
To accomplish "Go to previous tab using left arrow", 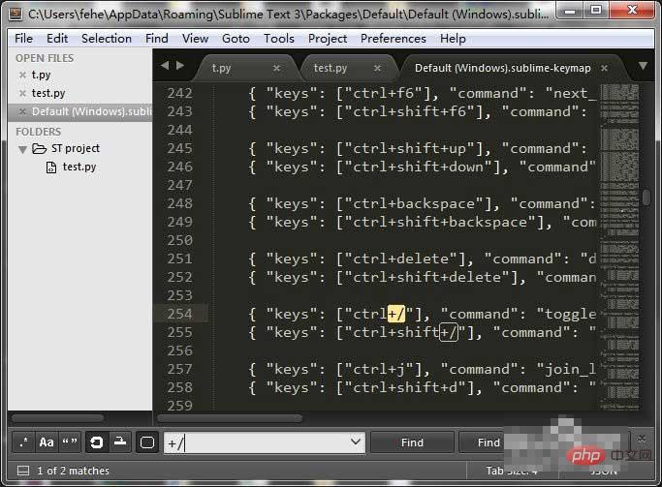I will click(165, 66).
